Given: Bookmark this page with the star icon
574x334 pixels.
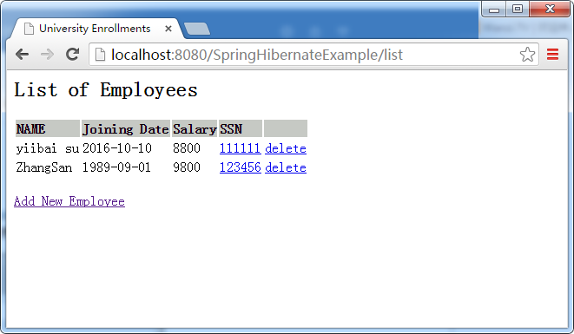Looking at the screenshot, I should pos(527,55).
